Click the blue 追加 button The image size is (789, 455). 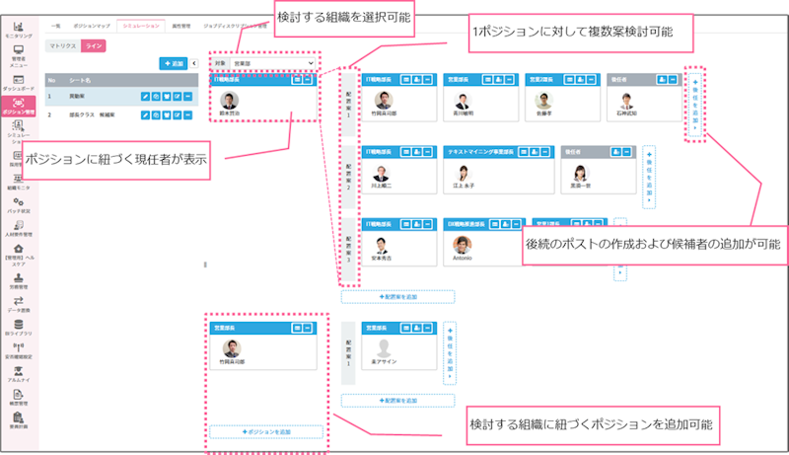[174, 63]
